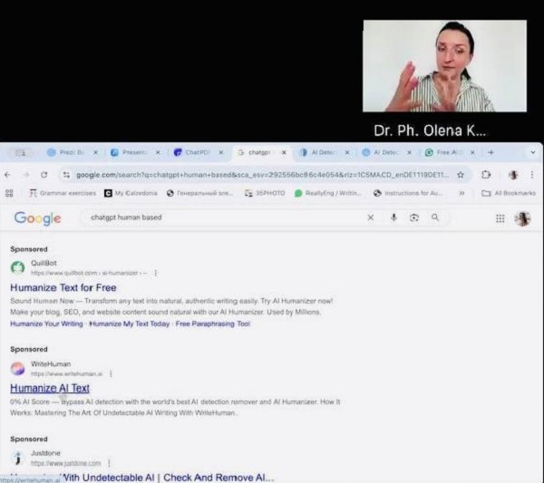544x483 pixels.
Task: Bookmark this page with the star icon
Action: tap(461, 175)
